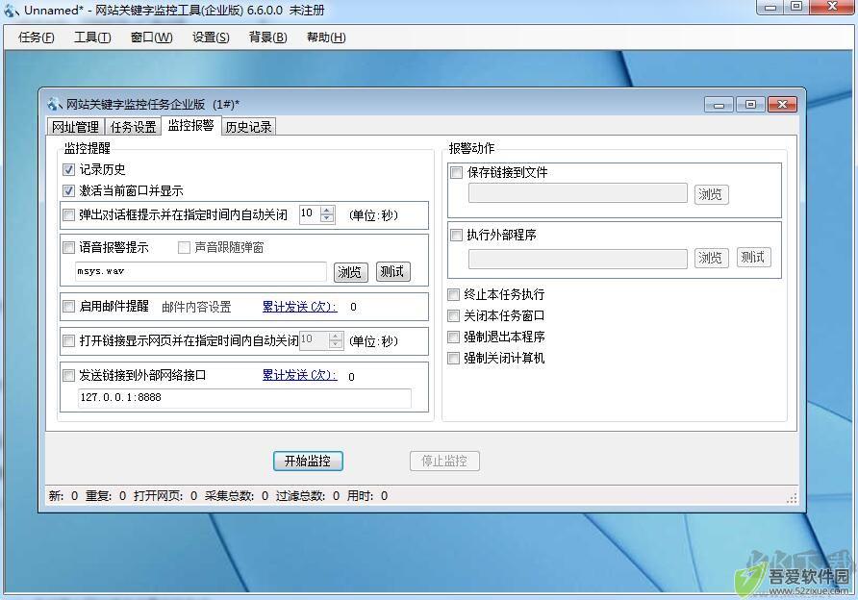This screenshot has width=858, height=600.
Task: Click 累计发送(次) link for external interface
Action: coord(299,375)
